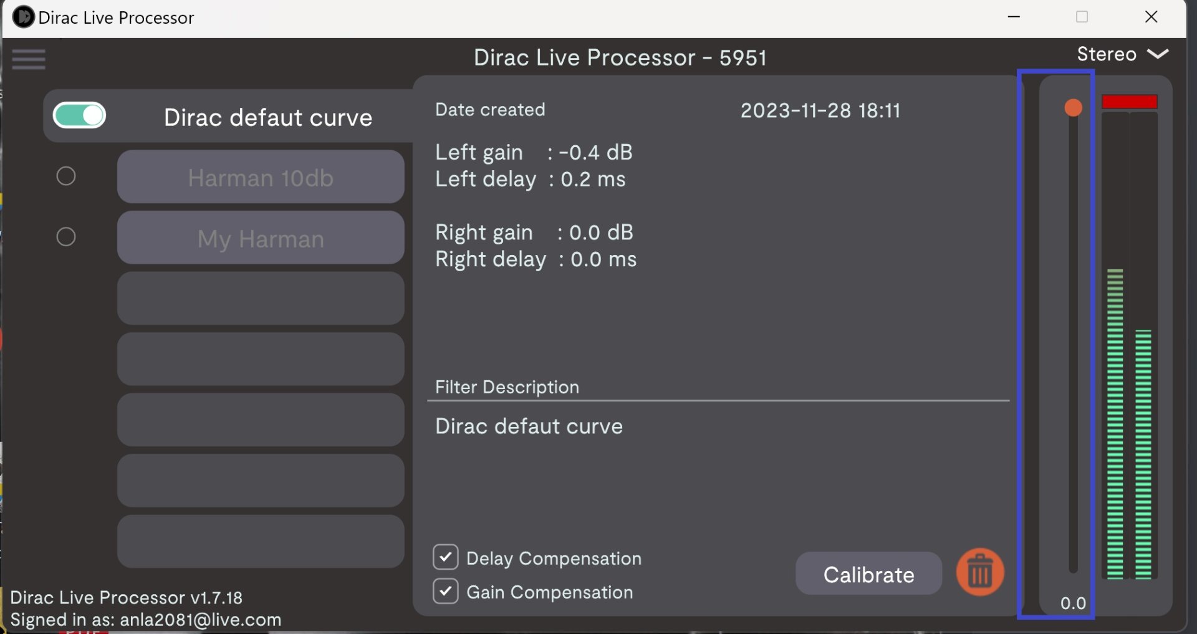Open the hamburger menu
Image resolution: width=1197 pixels, height=634 pixels.
coord(29,60)
